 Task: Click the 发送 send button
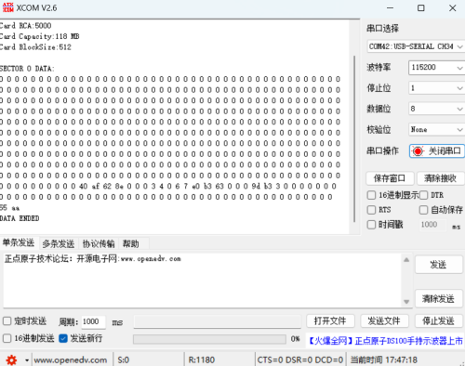[x=438, y=265]
